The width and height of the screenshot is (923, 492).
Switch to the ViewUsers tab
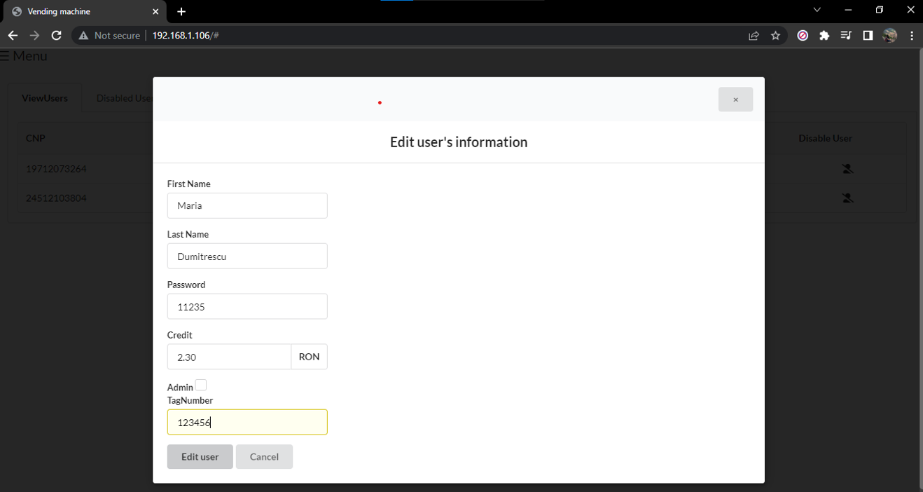[45, 98]
